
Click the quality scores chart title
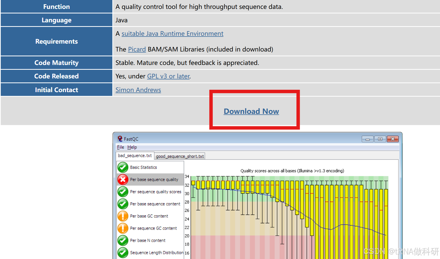(x=292, y=171)
